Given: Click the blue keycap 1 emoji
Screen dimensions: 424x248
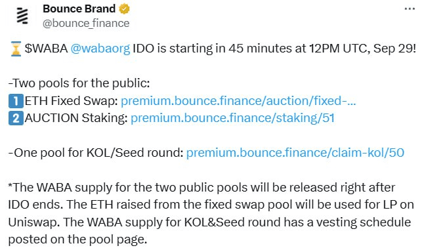Looking at the screenshot, I should 16,101.
